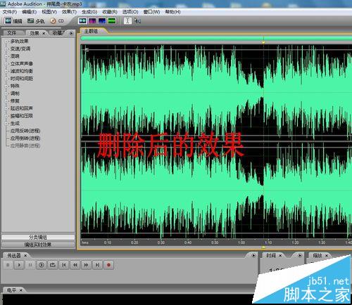Screen dimensions: 352x305
Task: Toggle loop playback button
Action: (53, 265)
